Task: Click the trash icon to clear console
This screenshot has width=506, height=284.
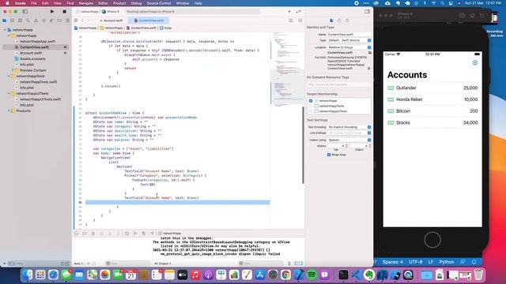Action: [x=289, y=263]
